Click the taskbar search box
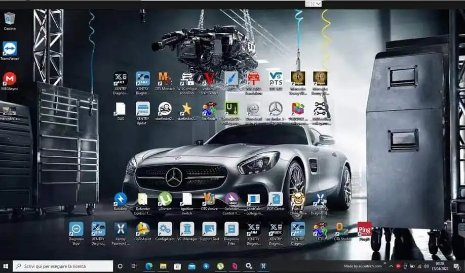465x273 pixels. tap(63, 266)
